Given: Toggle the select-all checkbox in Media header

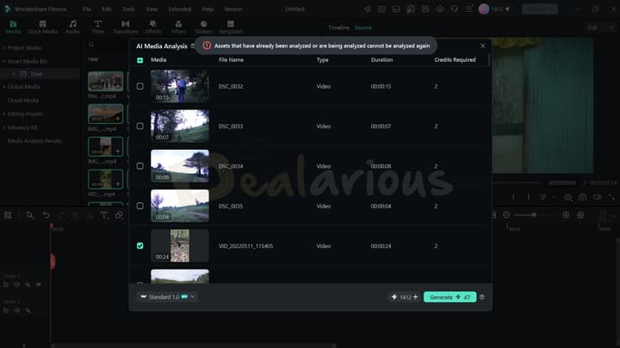Looking at the screenshot, I should (x=140, y=60).
